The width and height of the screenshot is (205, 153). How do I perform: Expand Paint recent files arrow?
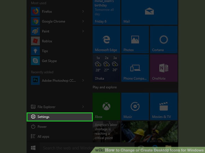(83, 31)
